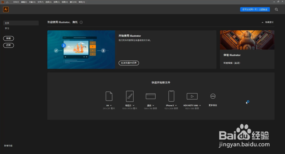Expand the HDV/HDTV 1080 dropdown arrow
This screenshot has height=154, width=285.
click(200, 105)
